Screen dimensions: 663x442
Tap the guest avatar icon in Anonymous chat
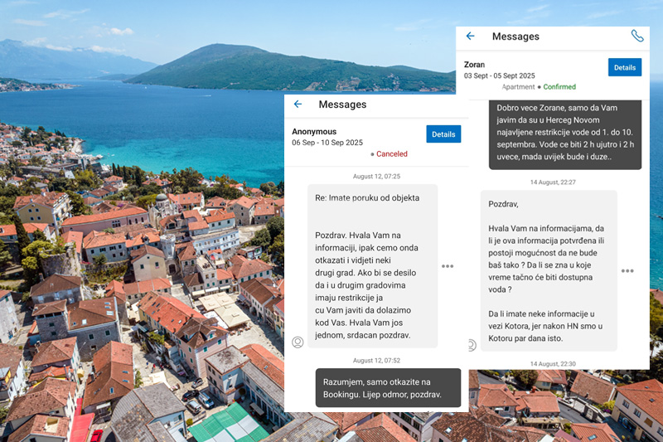coord(298,342)
